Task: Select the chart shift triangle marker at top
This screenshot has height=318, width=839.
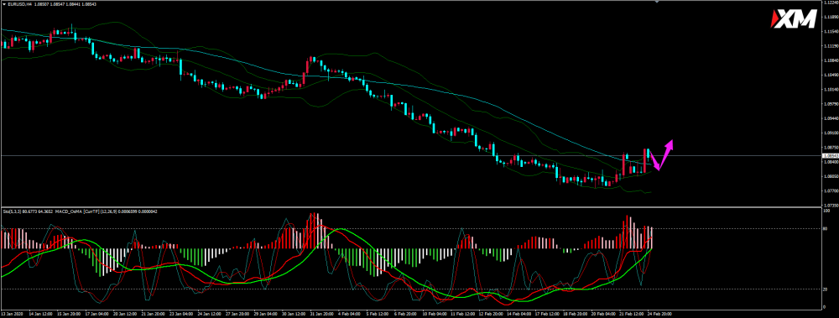Action: (657, 2)
